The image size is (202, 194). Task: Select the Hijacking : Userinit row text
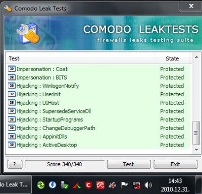(38, 94)
